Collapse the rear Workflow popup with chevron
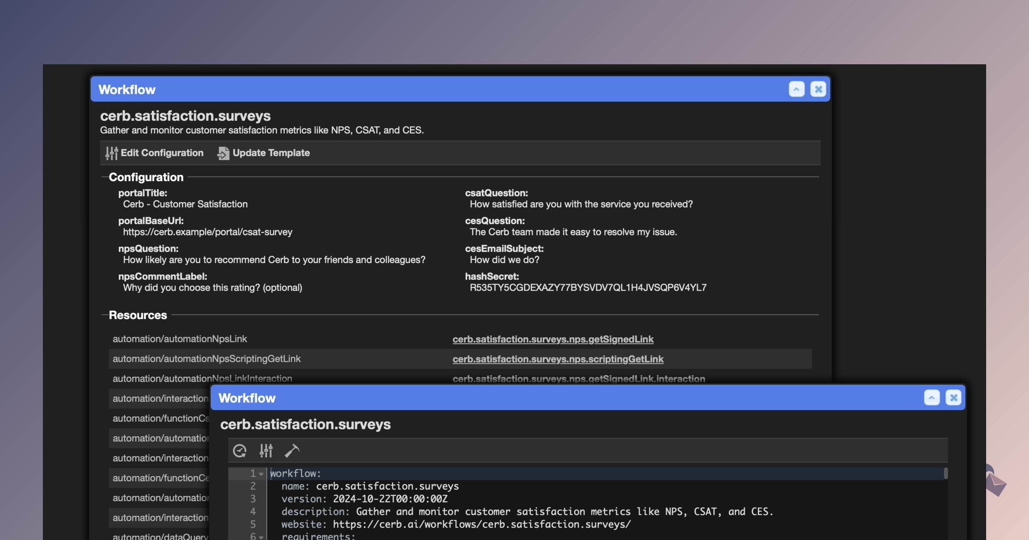The height and width of the screenshot is (540, 1029). coord(796,89)
